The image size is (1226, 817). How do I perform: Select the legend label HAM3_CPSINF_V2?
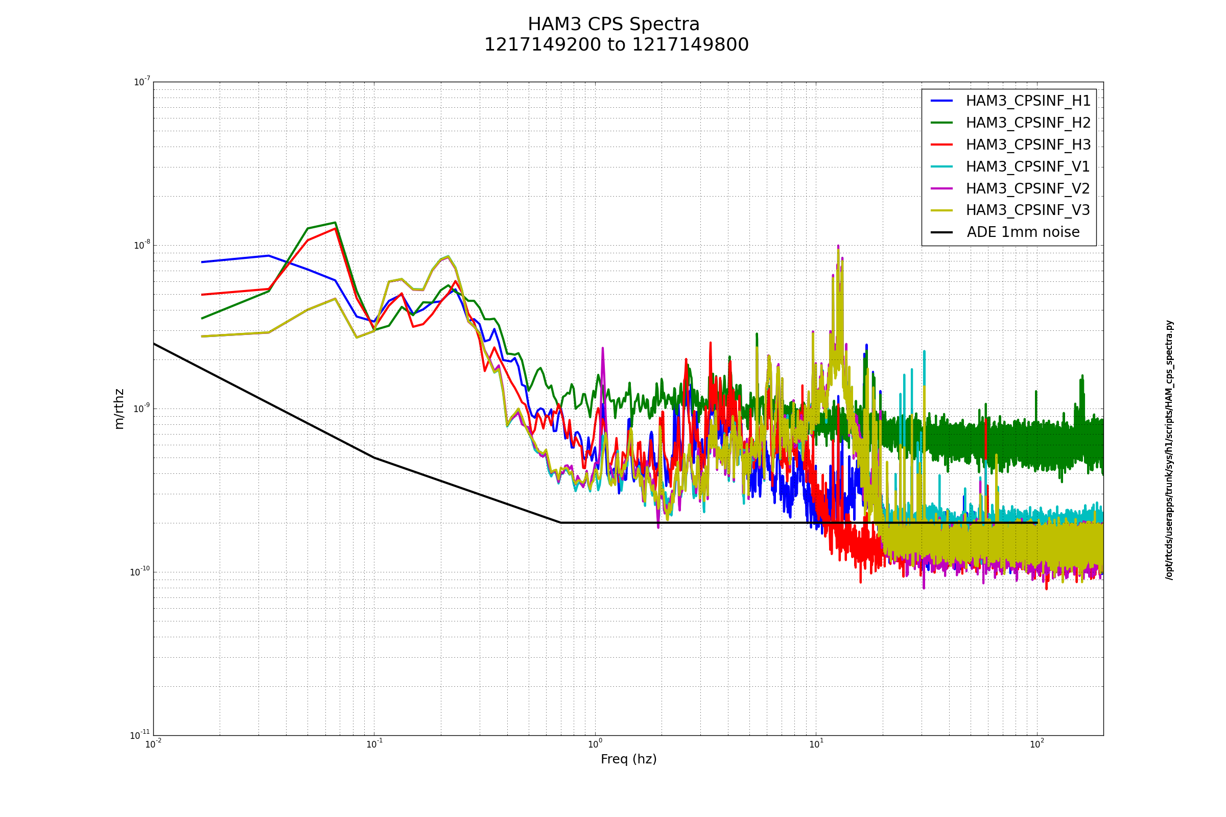1027,188
